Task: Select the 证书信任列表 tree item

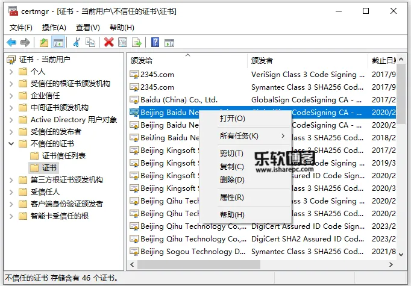Action: (x=64, y=156)
